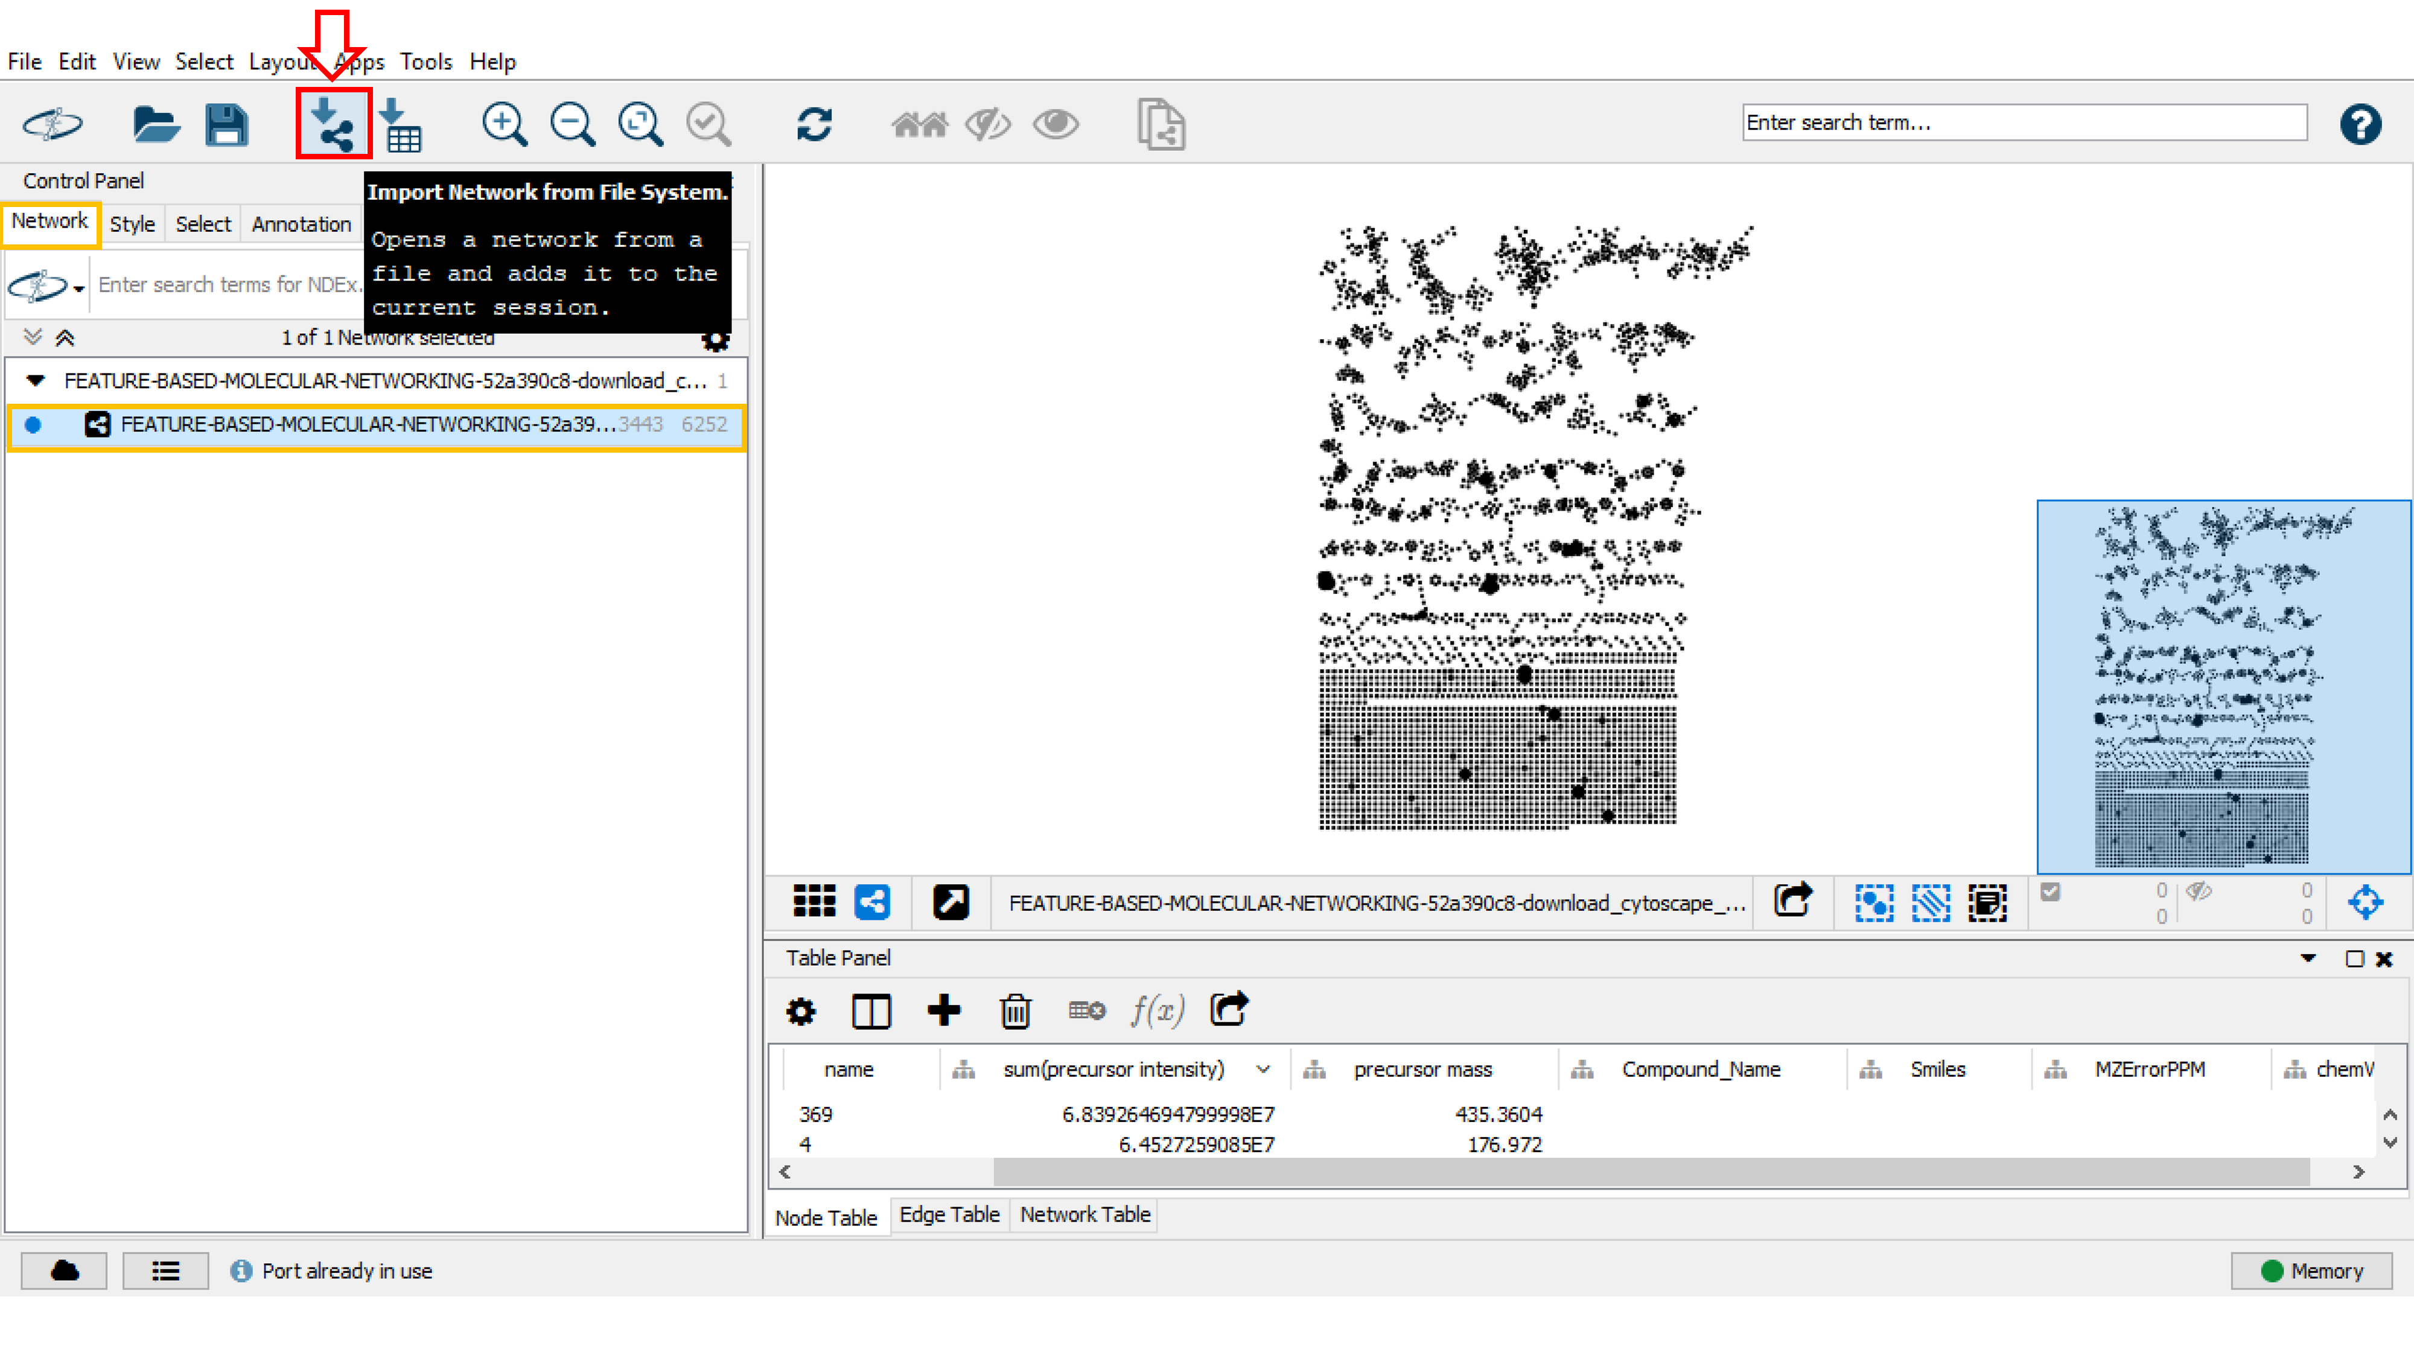Open the Help menu
The image size is (2414, 1358).
click(492, 61)
